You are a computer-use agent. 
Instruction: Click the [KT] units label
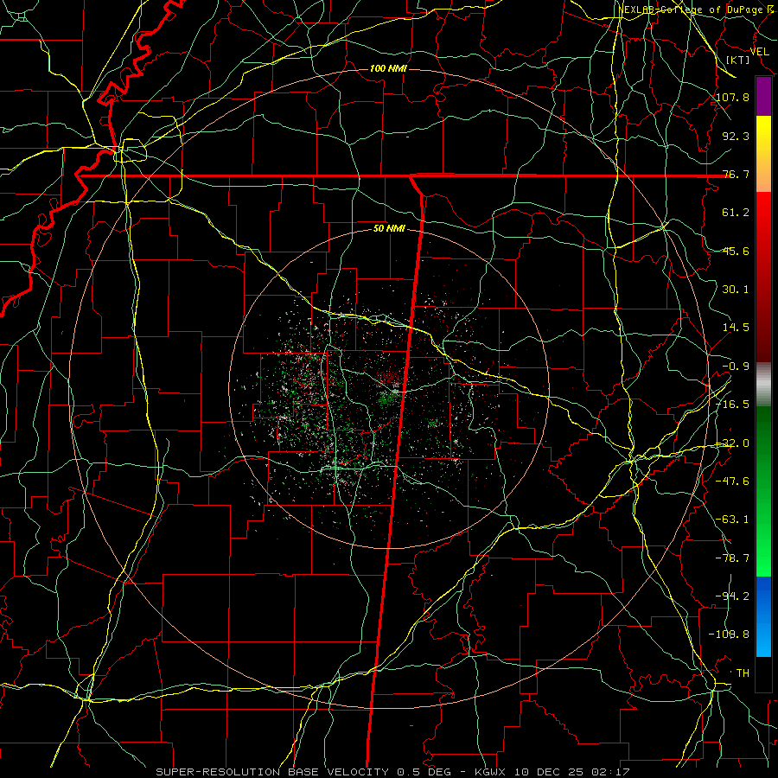tap(738, 60)
